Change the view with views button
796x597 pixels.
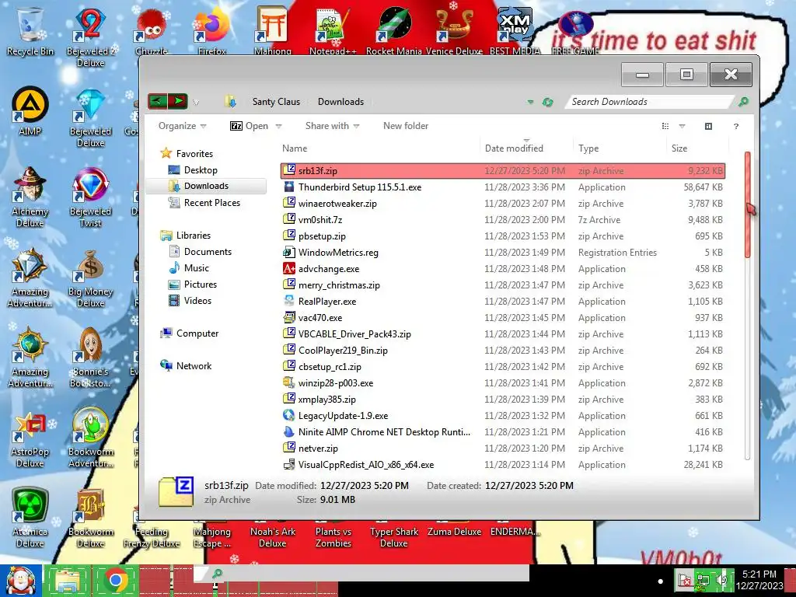pos(665,126)
